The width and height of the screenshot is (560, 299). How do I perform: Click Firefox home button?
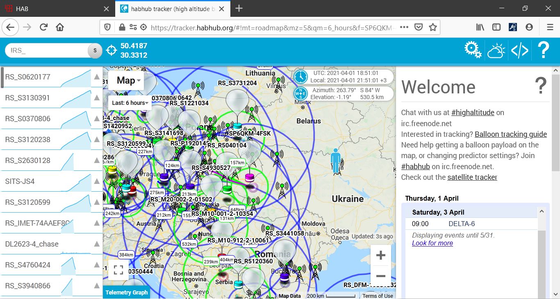(60, 27)
